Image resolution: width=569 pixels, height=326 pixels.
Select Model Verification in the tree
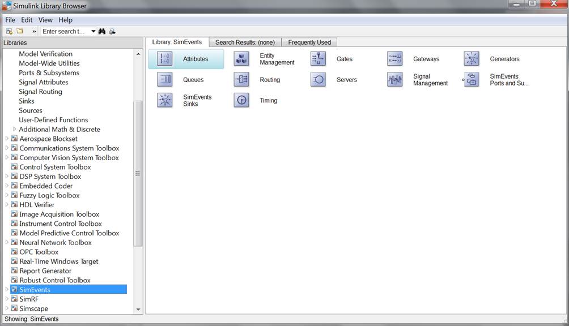pyautogui.click(x=46, y=54)
